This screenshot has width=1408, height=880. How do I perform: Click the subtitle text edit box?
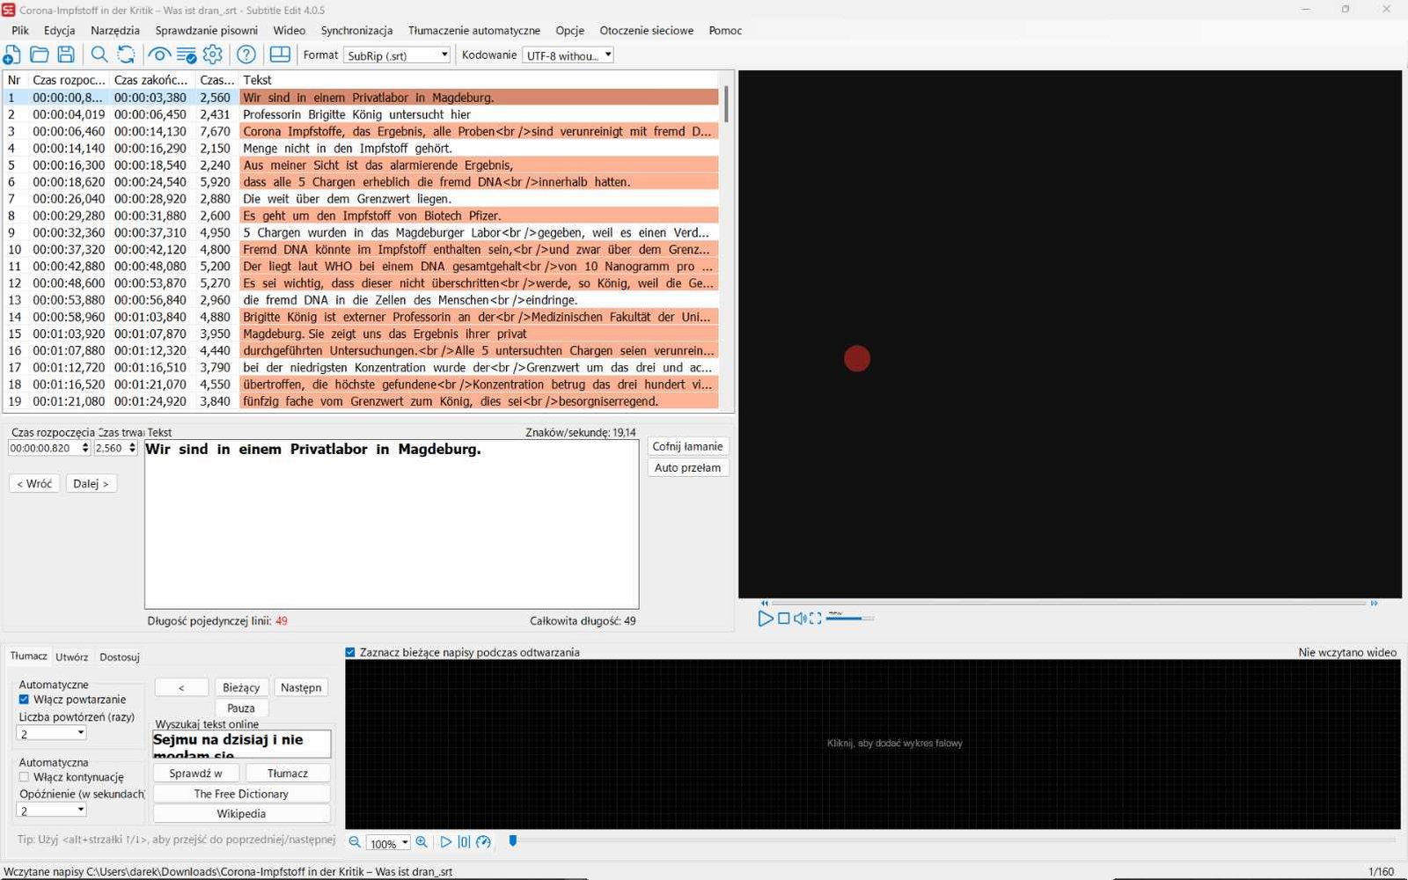coord(392,524)
